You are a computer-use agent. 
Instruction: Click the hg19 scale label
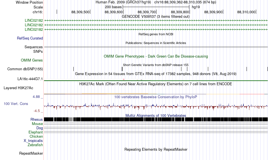[196, 7]
